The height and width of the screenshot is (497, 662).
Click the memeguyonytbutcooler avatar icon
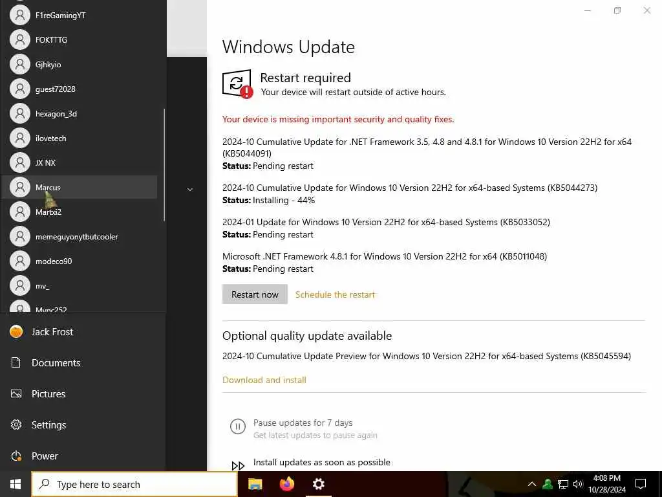pyautogui.click(x=20, y=237)
